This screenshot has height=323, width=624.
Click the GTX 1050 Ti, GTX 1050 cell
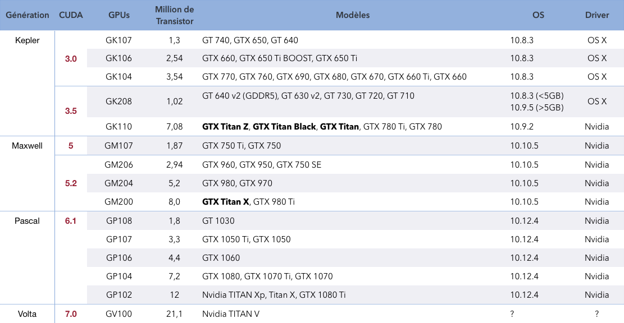[x=247, y=239]
